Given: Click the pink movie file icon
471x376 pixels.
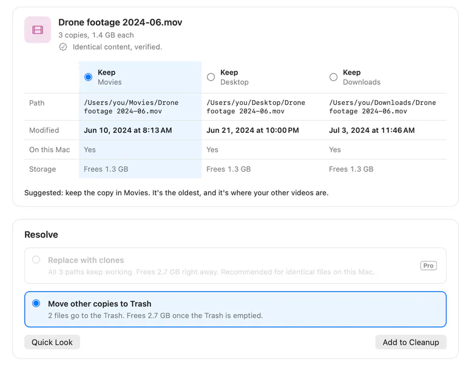Looking at the screenshot, I should [38, 30].
